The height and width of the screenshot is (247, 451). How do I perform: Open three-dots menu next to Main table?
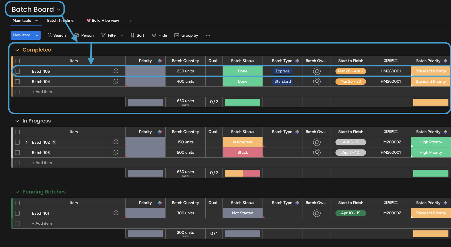pos(37,21)
